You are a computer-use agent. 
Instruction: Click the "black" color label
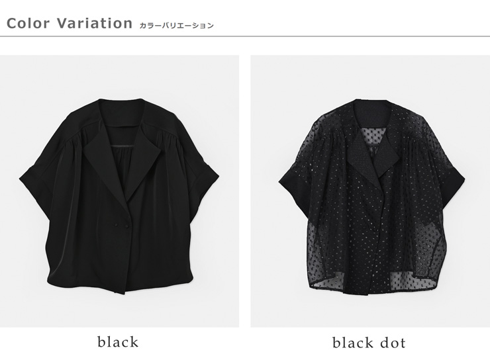[x=118, y=342]
